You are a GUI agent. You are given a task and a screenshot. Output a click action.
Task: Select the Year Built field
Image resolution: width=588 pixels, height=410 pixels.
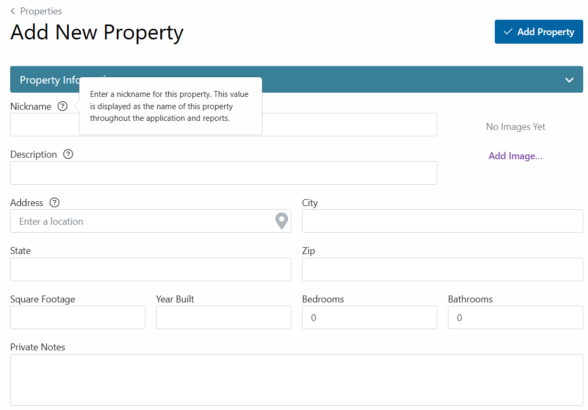pos(224,317)
